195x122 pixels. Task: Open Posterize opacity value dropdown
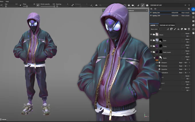pyautogui.click(x=186, y=66)
